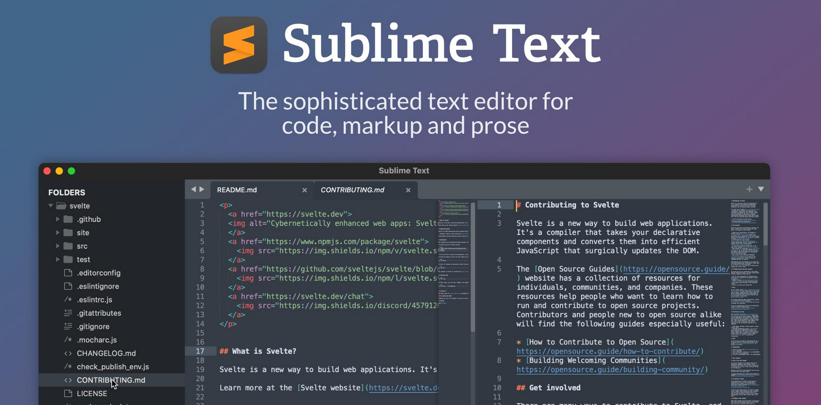This screenshot has width=821, height=405.
Task: Click the src folder icon
Action: tap(68, 246)
